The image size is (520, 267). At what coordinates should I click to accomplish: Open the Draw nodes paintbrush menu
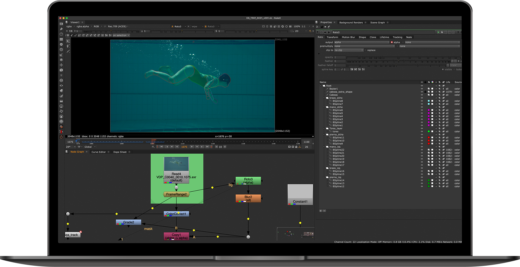coord(61,29)
